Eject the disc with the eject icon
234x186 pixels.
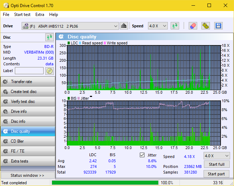tap(124, 26)
